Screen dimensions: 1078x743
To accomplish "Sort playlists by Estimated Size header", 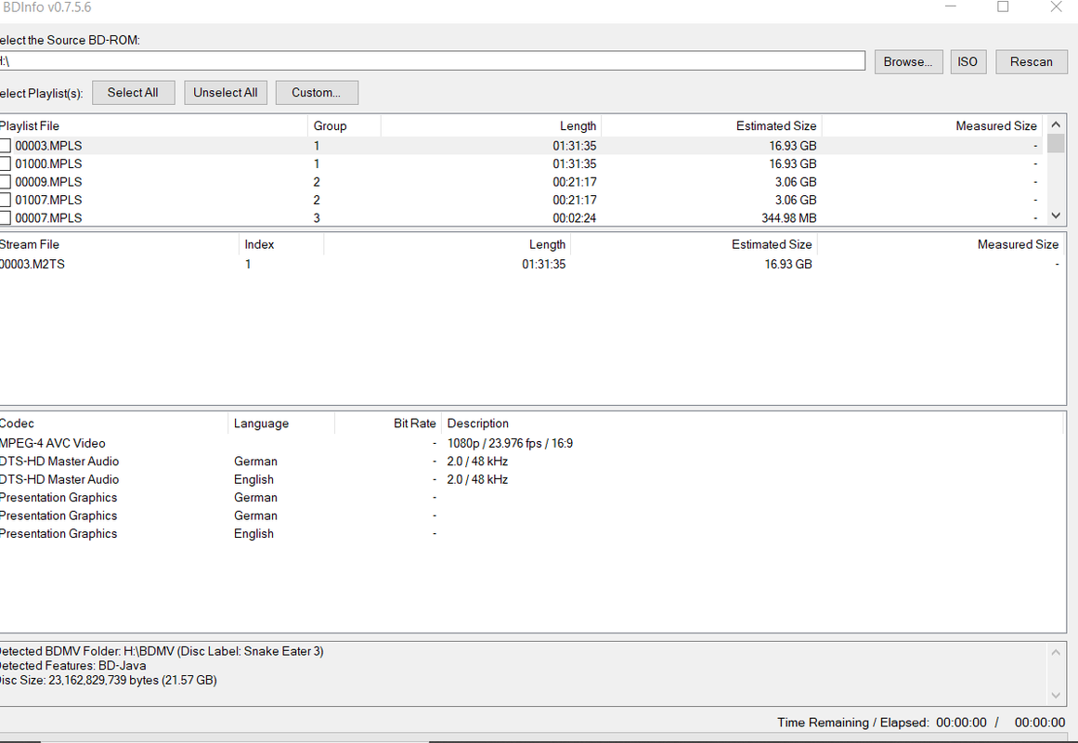I will [x=711, y=126].
